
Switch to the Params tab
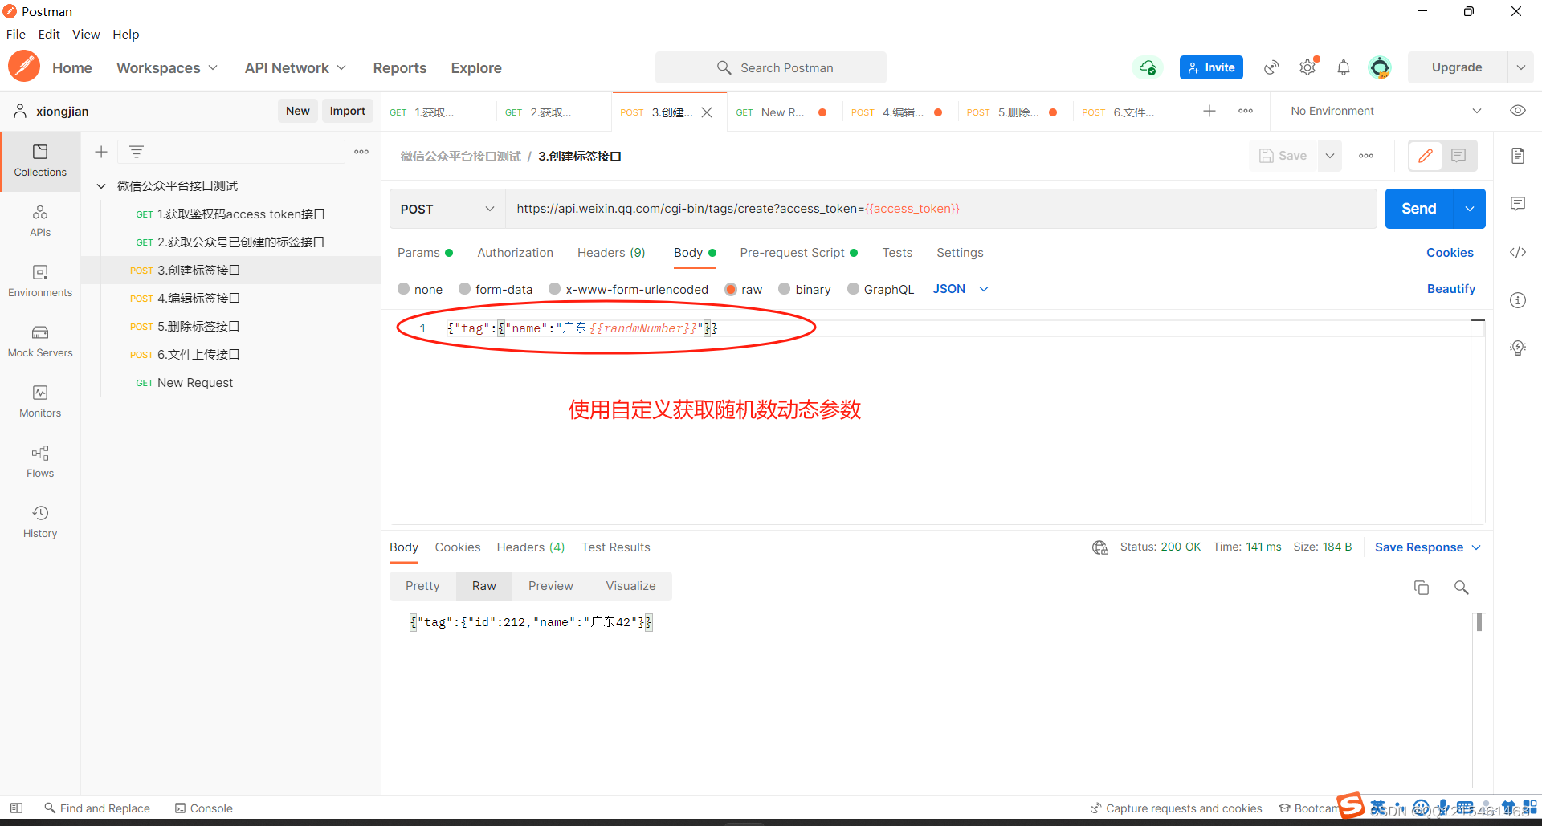pos(425,253)
